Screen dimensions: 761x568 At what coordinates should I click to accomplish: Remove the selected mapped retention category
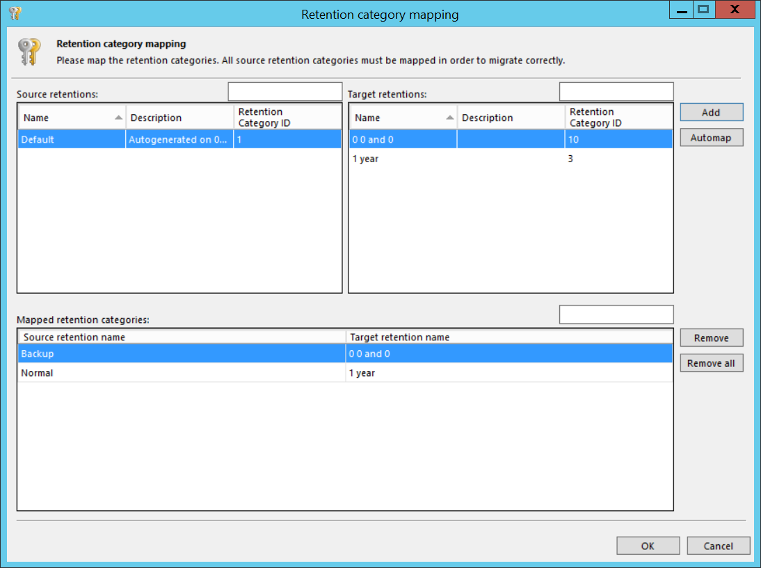711,338
